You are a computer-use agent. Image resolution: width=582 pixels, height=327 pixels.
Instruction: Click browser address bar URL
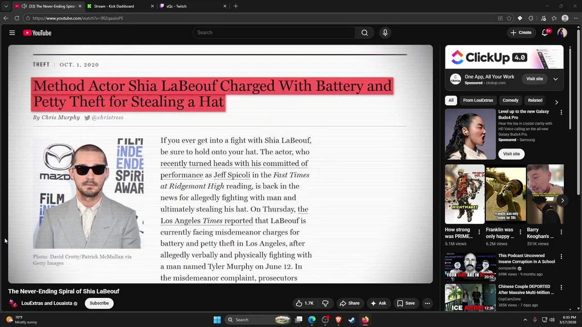pyautogui.click(x=78, y=18)
